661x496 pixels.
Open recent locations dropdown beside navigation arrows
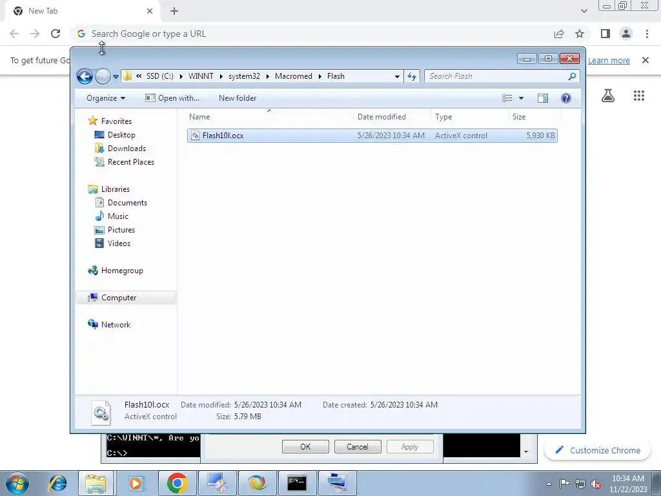pos(116,77)
